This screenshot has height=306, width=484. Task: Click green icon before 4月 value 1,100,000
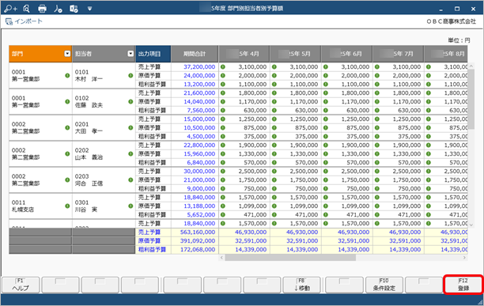tap(223, 85)
